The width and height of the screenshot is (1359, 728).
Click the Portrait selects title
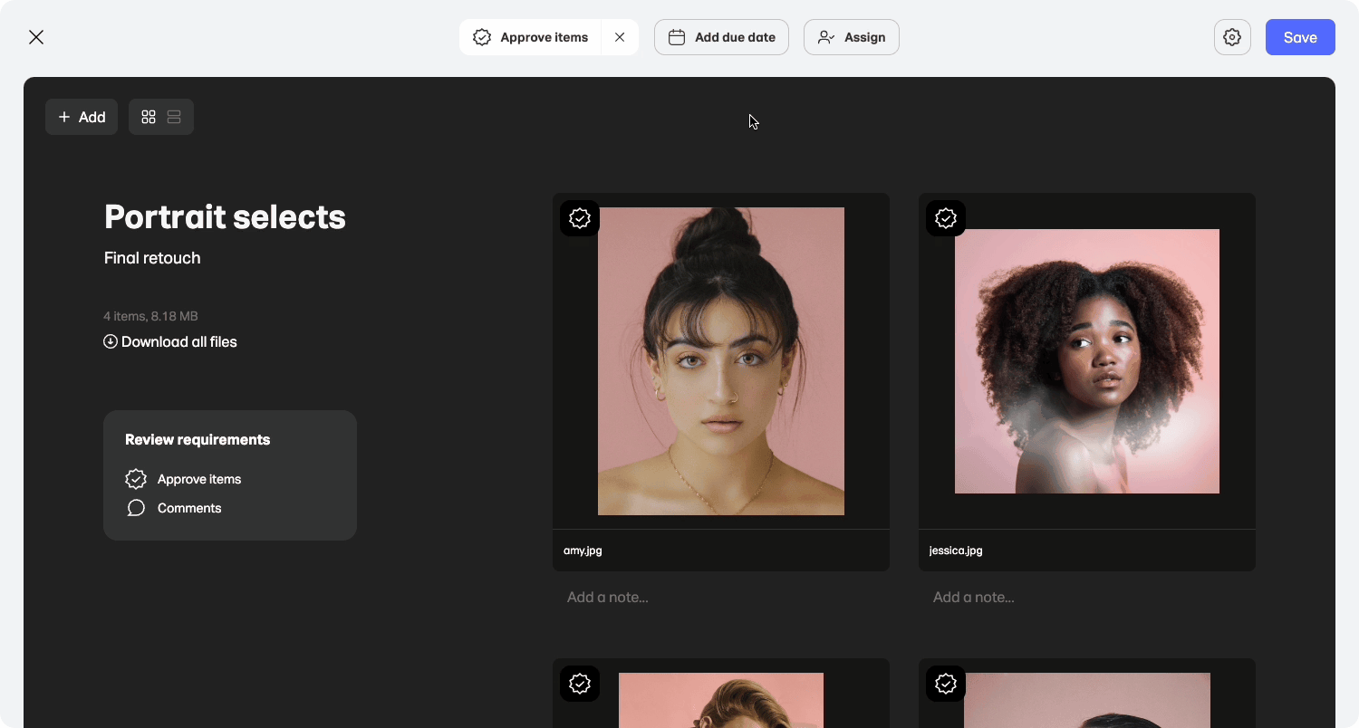225,217
